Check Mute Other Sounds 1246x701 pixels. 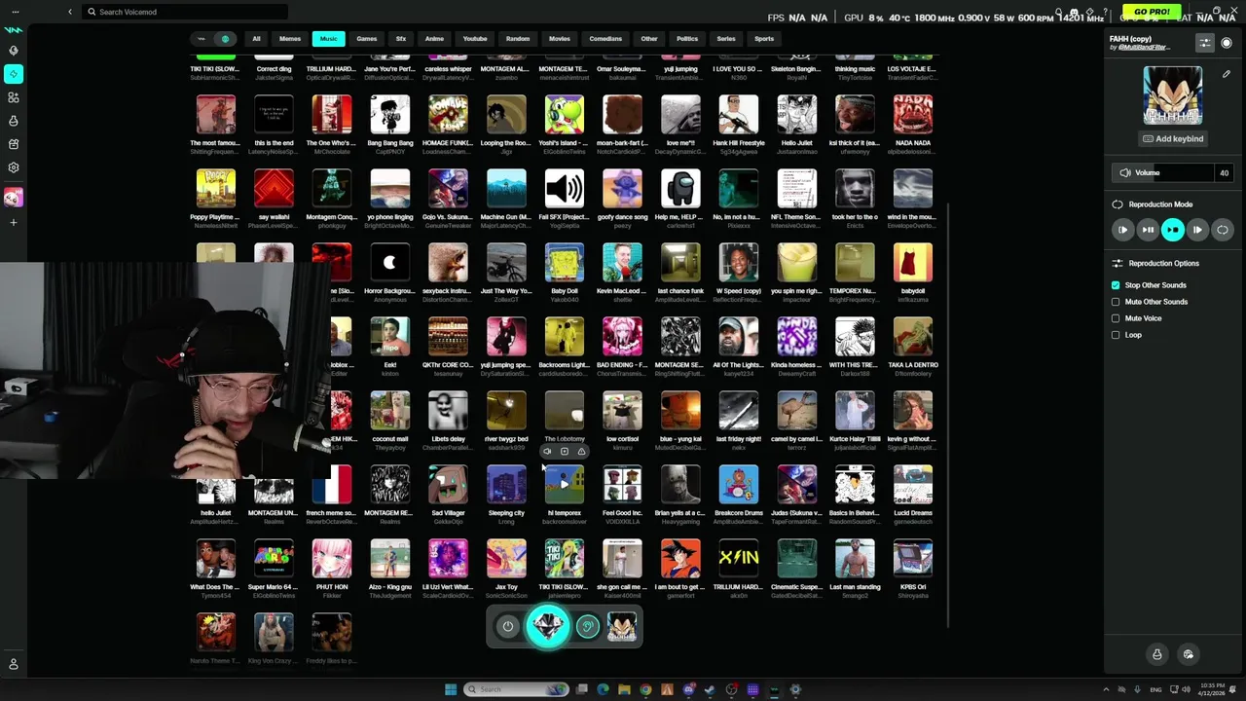pos(1116,302)
